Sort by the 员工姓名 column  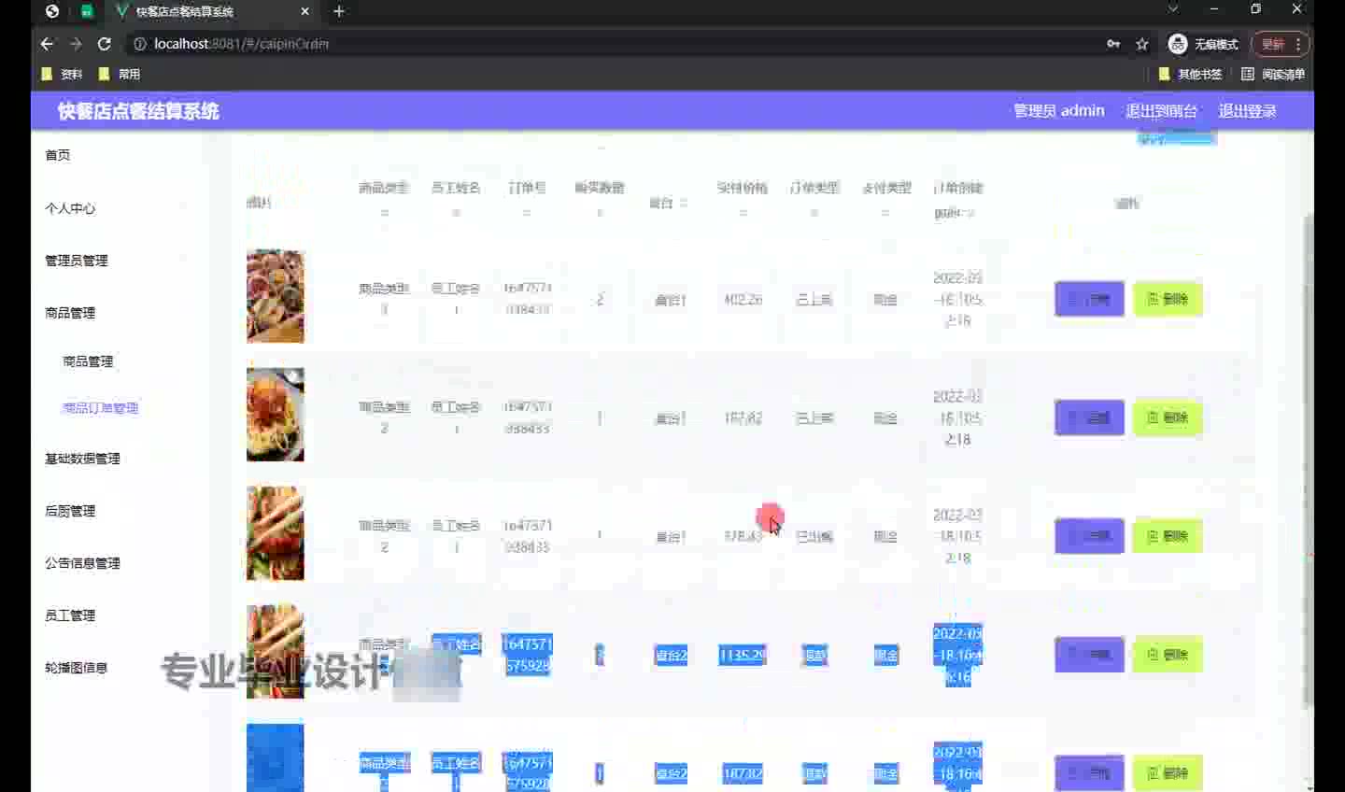coord(456,213)
